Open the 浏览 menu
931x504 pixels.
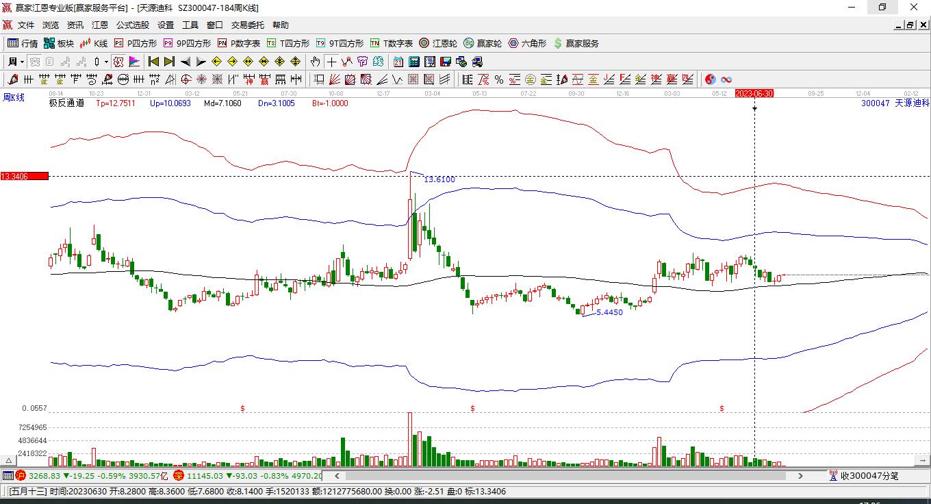(51, 25)
